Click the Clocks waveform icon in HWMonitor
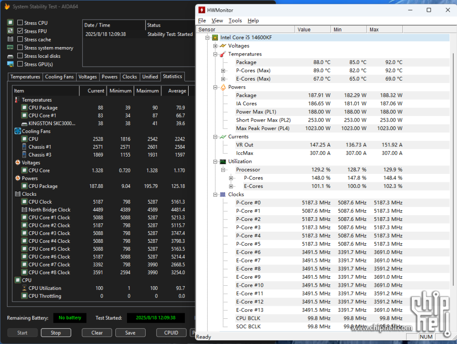This screenshot has width=457, height=344. click(x=223, y=194)
